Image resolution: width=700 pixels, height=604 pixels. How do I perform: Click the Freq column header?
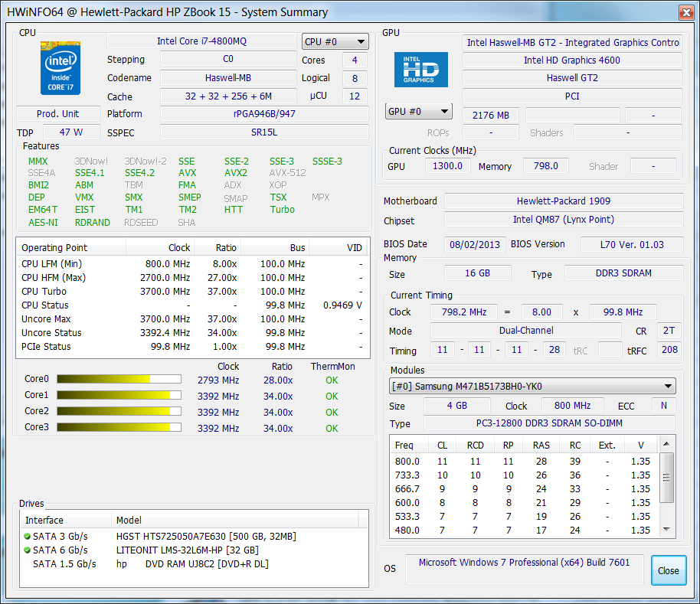pos(409,446)
